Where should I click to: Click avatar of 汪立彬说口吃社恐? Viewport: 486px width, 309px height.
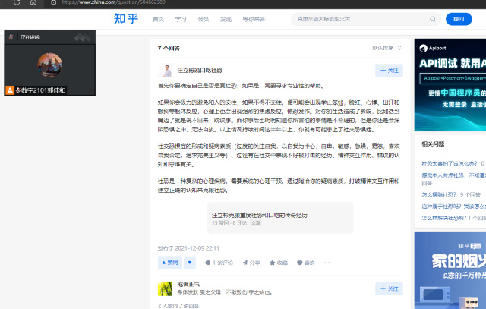click(x=165, y=71)
